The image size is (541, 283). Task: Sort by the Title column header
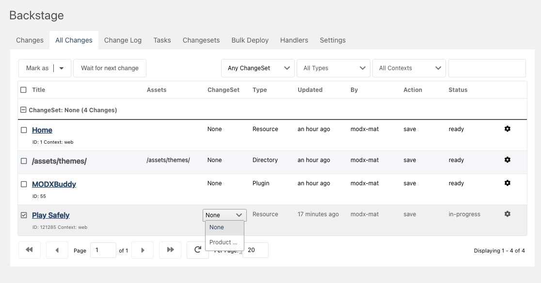click(x=39, y=90)
